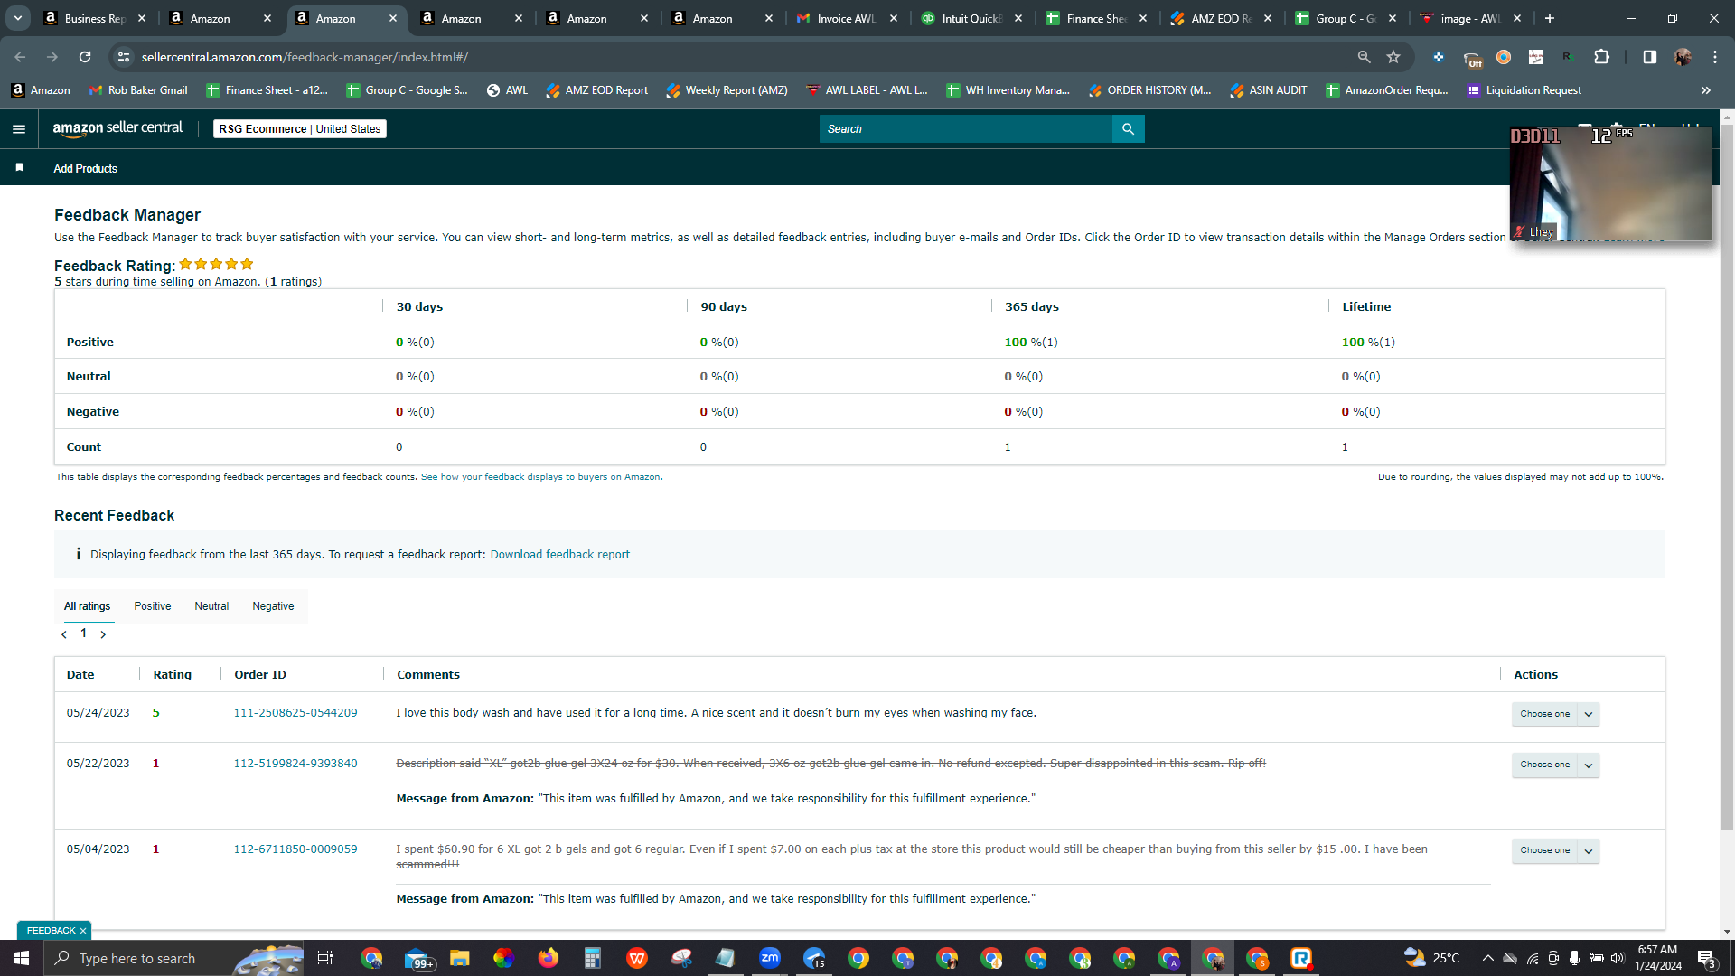1735x976 pixels.
Task: Select the All ratings tab
Action: (88, 606)
